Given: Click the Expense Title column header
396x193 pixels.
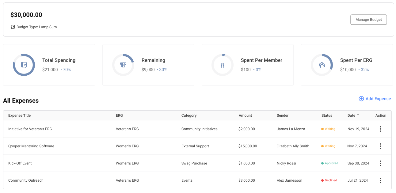Looking at the screenshot, I should [x=19, y=115].
